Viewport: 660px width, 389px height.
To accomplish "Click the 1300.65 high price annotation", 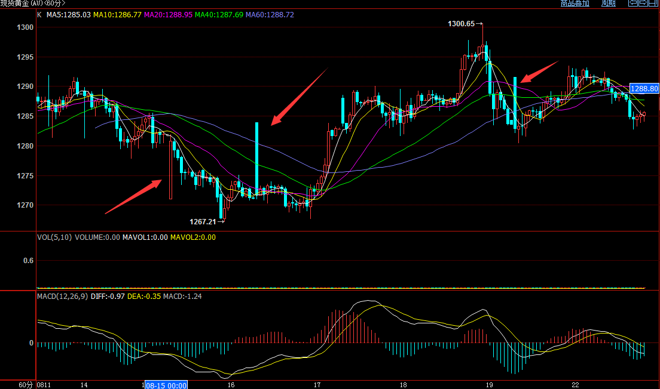I will coord(461,24).
